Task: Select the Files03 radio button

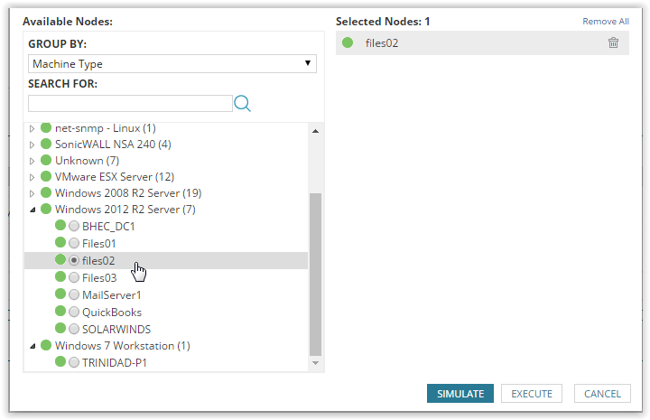Action: [74, 277]
